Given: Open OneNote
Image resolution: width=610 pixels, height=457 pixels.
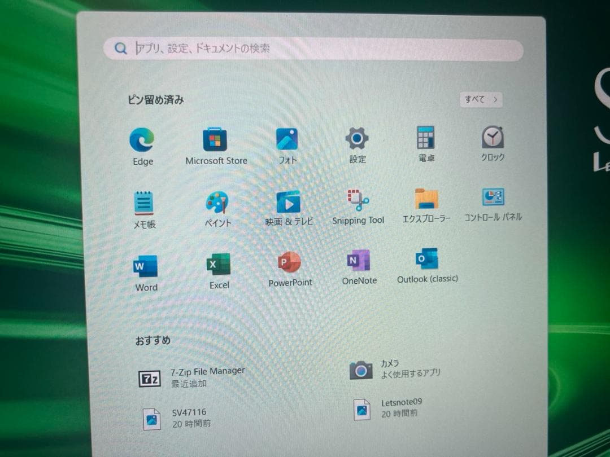Looking at the screenshot, I should [x=359, y=260].
